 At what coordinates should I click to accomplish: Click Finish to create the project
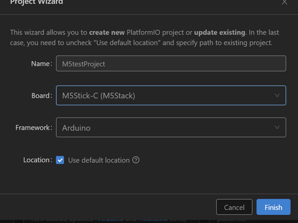(273, 207)
